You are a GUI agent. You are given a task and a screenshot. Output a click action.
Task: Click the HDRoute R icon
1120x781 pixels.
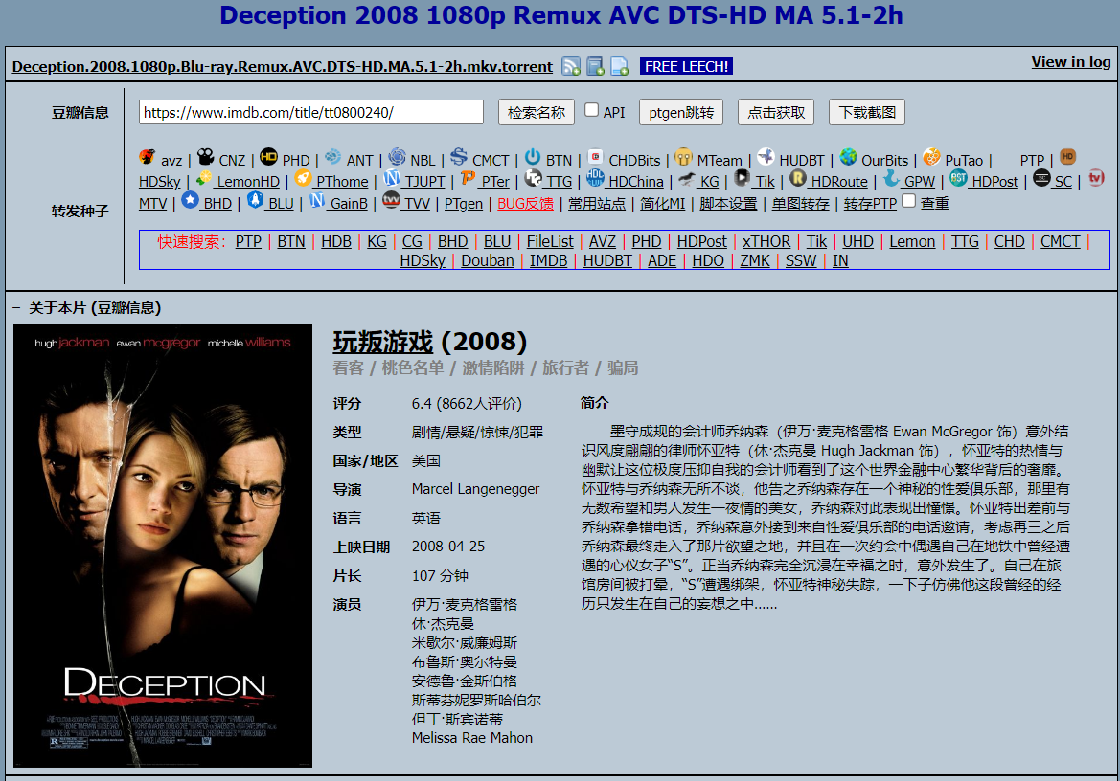[798, 178]
